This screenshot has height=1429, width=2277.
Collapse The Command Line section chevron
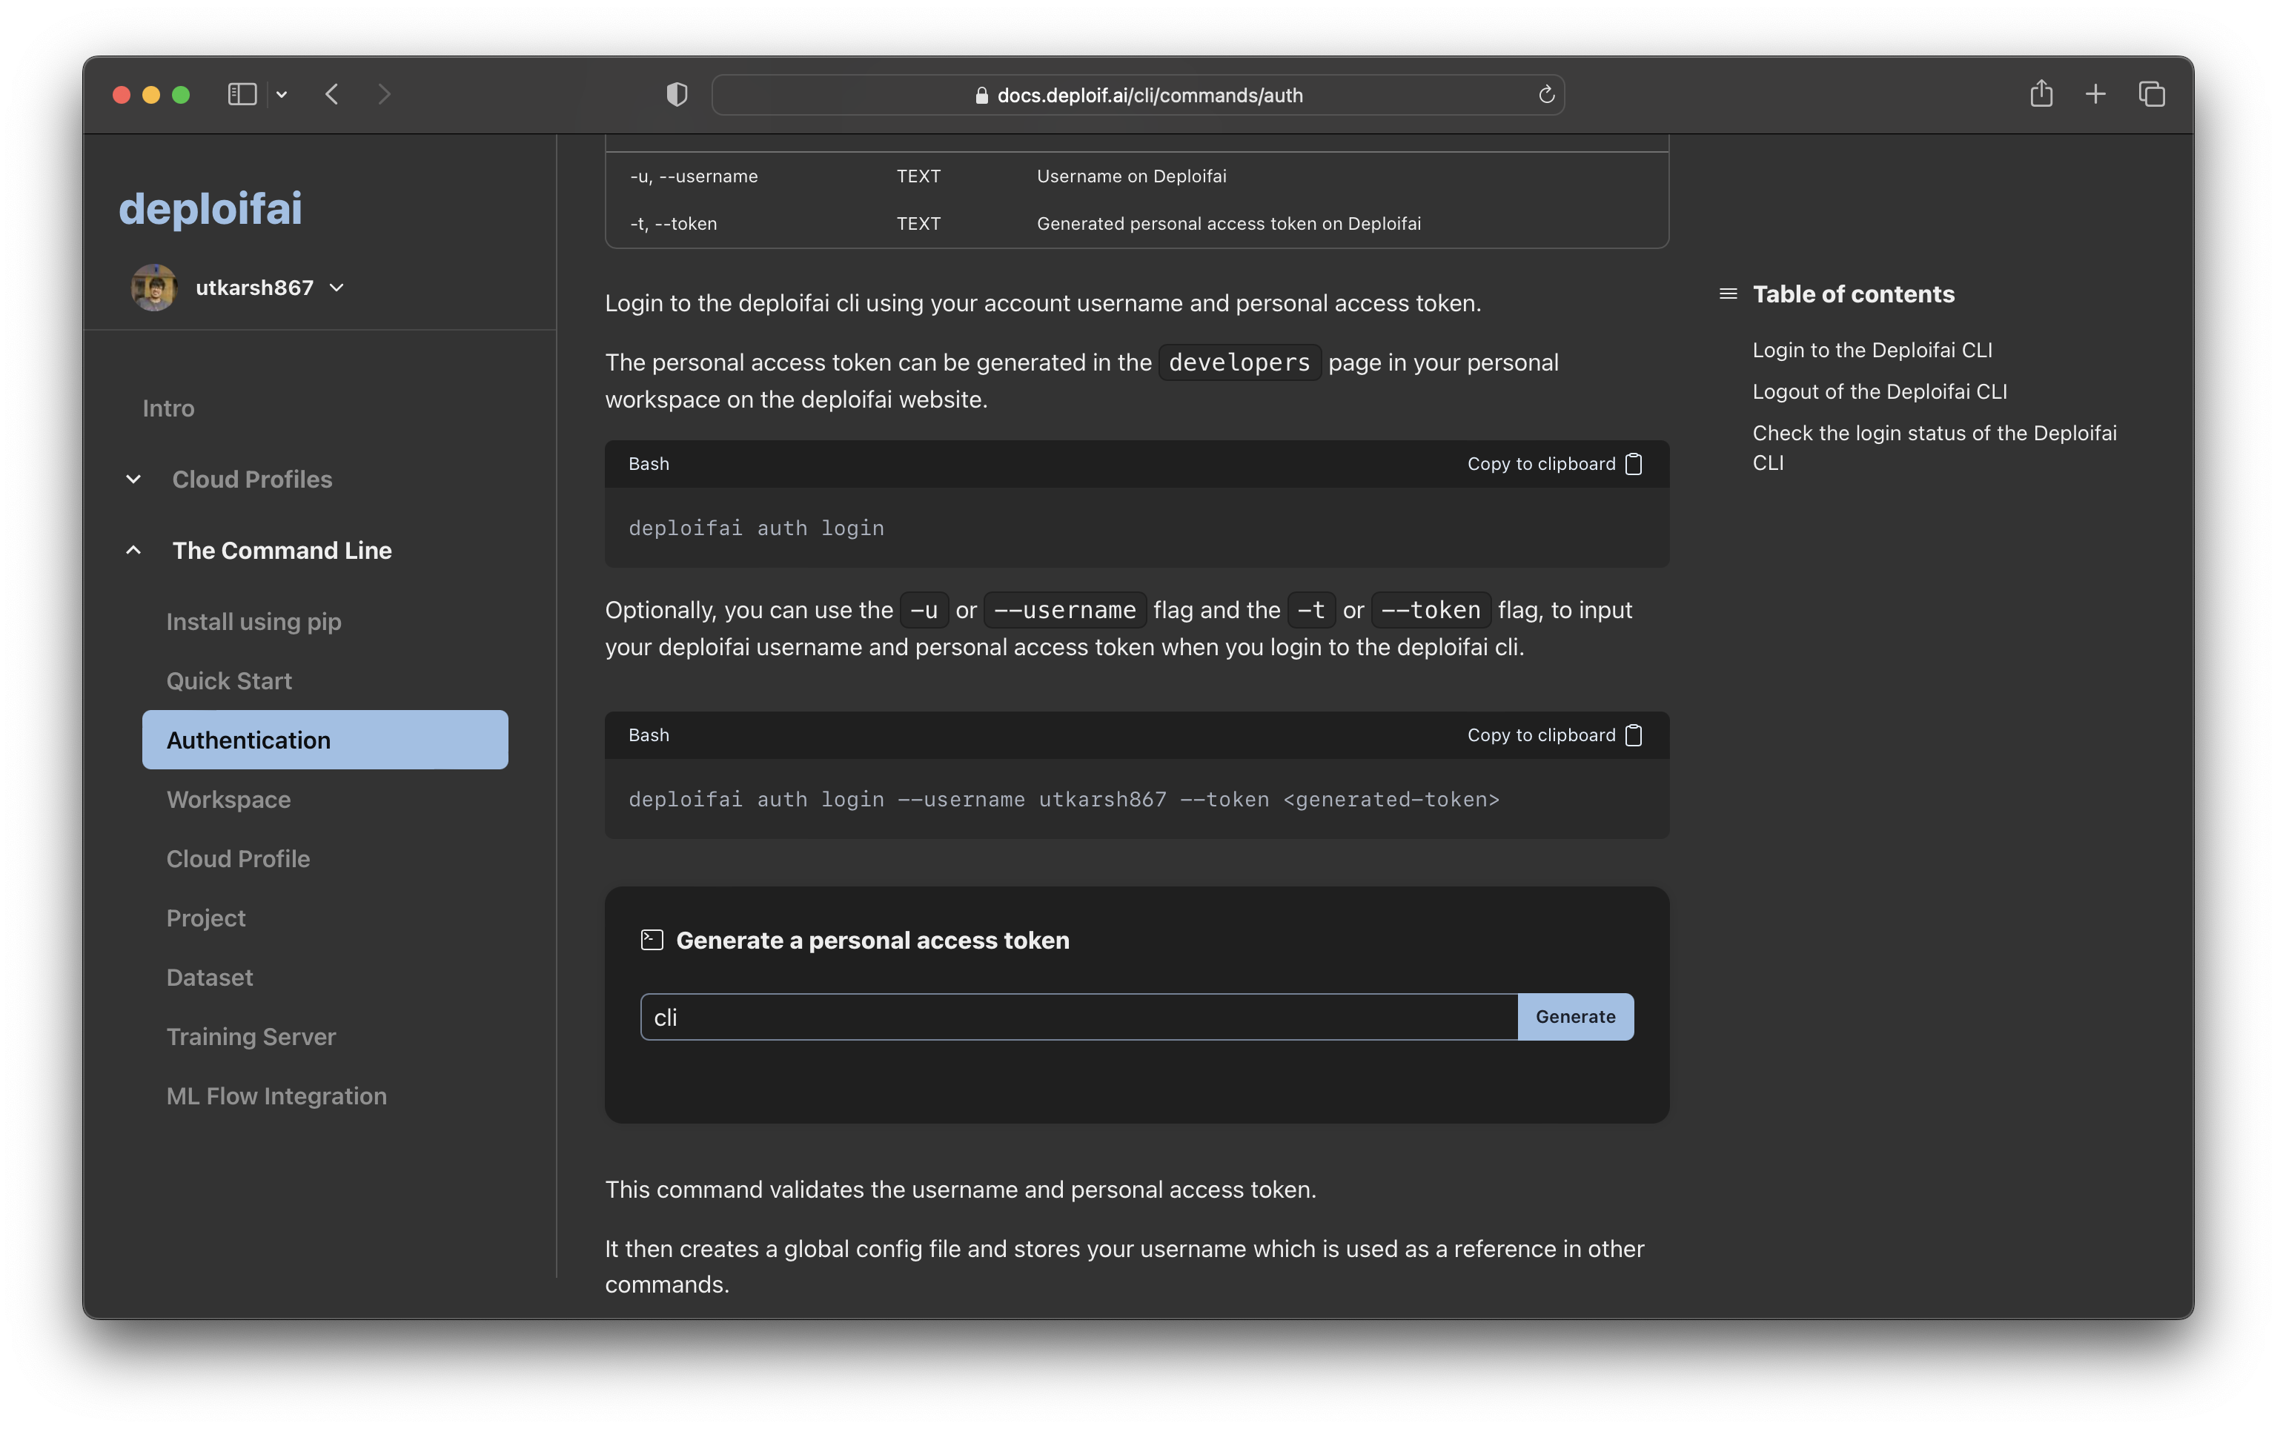pos(133,550)
